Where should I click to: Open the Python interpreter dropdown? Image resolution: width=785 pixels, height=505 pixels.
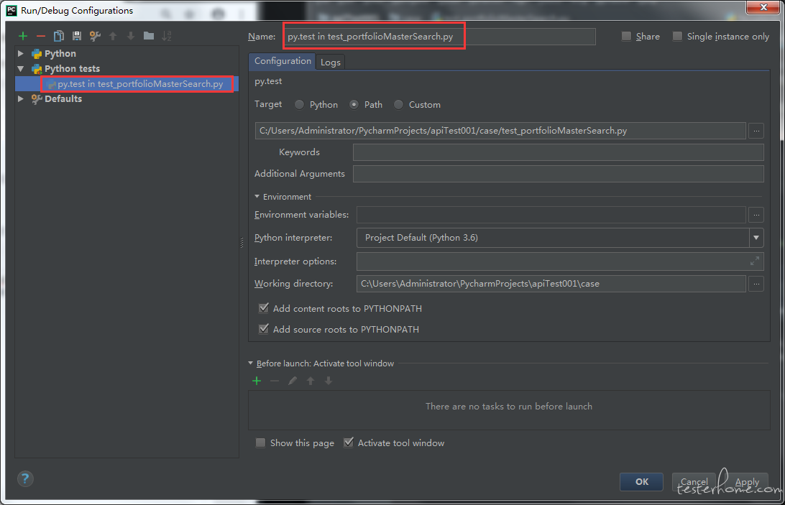pyautogui.click(x=756, y=238)
